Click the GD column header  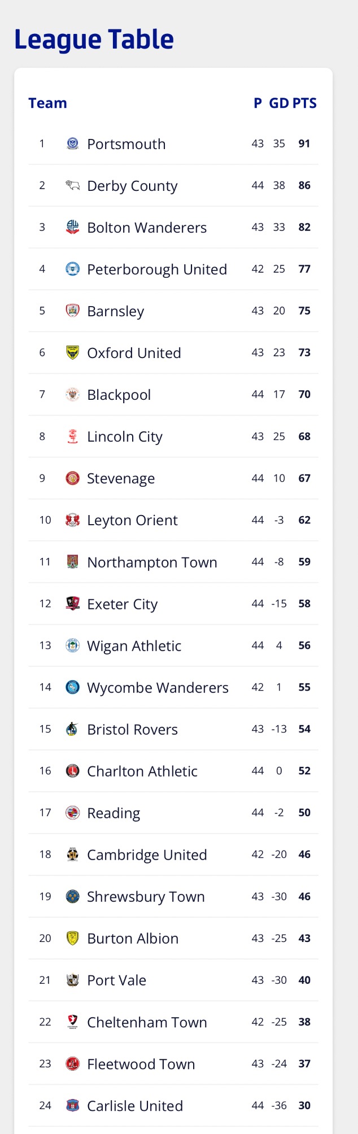click(x=279, y=103)
